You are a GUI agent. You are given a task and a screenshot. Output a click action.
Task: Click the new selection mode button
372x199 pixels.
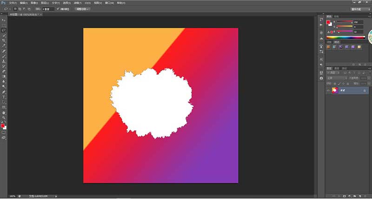16,8
